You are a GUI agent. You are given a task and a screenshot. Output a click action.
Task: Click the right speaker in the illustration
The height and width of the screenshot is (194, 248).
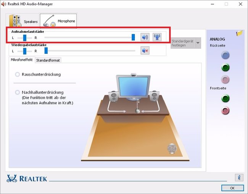pos(155,96)
